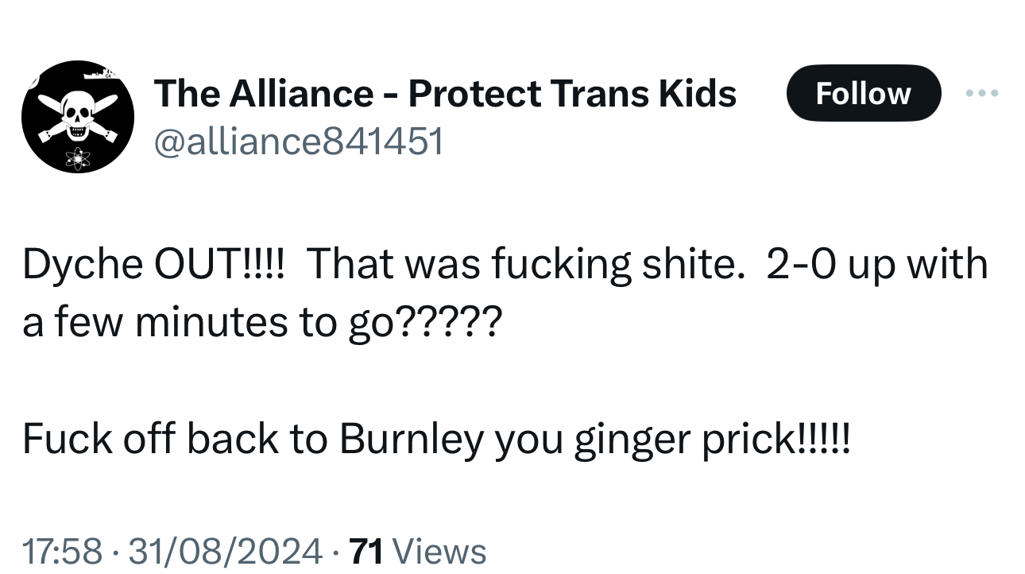Viewport: 1025px width, 574px height.
Task: Click "Protect Trans Kids" in the display name
Action: [572, 94]
